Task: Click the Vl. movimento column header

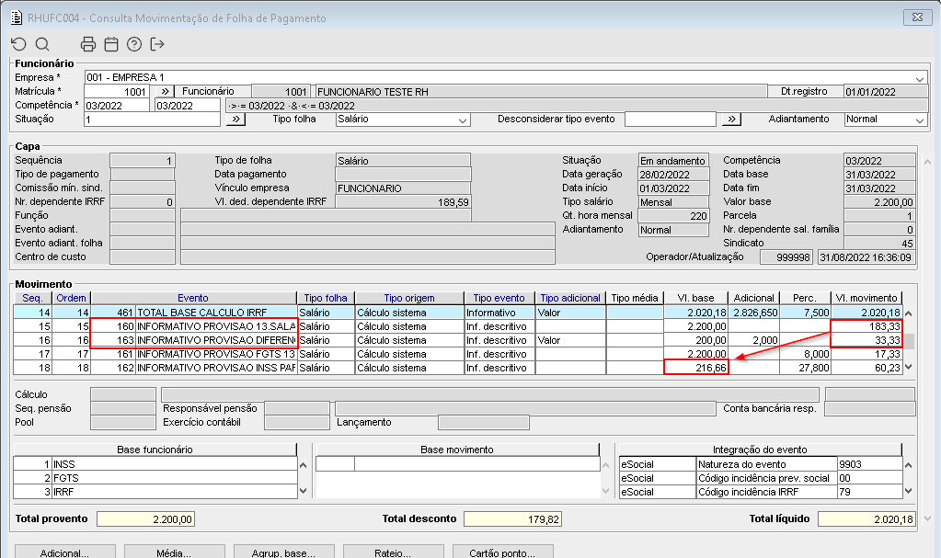Action: point(866,298)
